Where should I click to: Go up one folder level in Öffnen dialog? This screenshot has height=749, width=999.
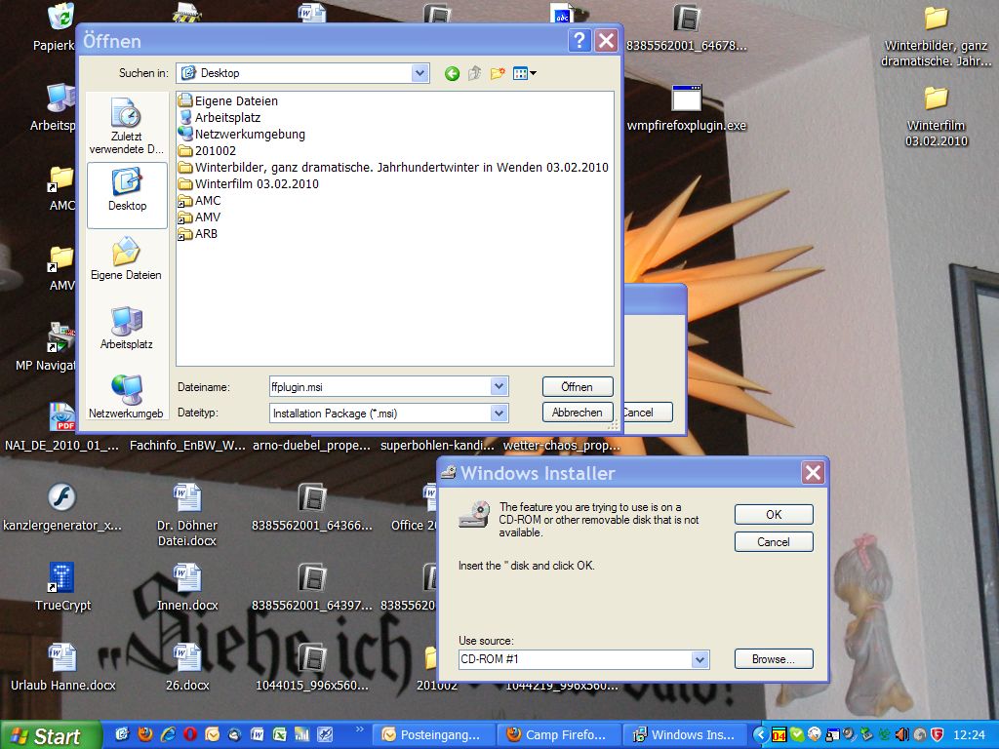[474, 74]
